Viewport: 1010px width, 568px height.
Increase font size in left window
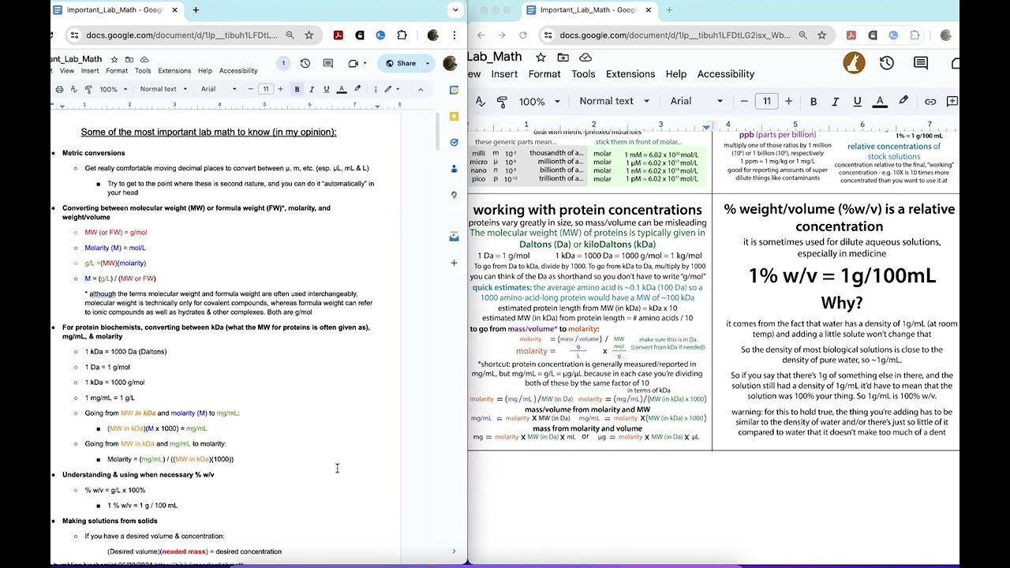coord(280,89)
